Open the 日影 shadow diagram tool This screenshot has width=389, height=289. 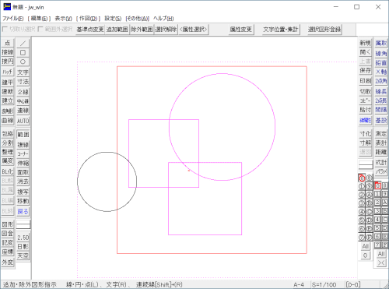(23, 246)
